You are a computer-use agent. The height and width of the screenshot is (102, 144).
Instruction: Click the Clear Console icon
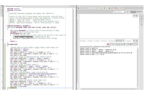click(117, 44)
